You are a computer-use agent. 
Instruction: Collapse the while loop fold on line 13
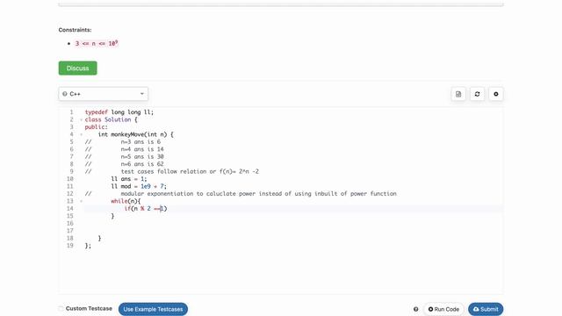tap(81, 201)
